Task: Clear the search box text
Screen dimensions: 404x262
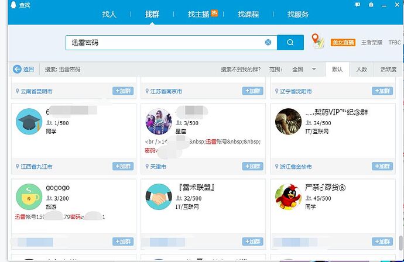Action: (x=268, y=43)
